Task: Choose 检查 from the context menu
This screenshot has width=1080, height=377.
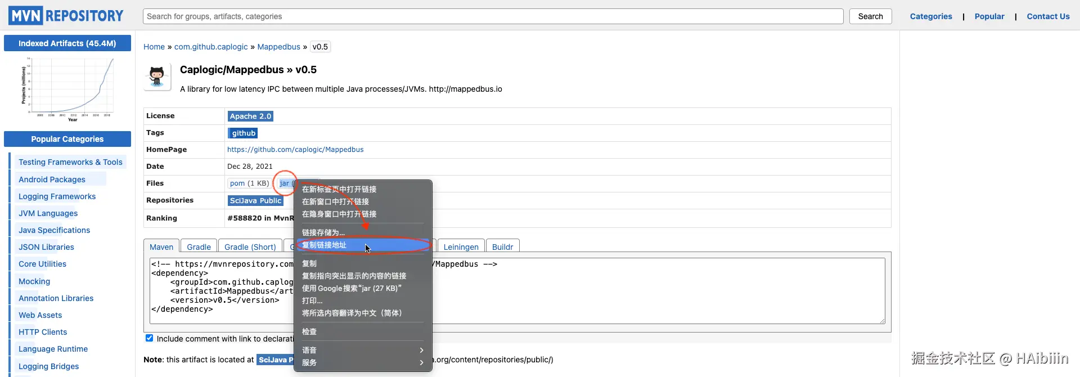Action: click(x=309, y=331)
